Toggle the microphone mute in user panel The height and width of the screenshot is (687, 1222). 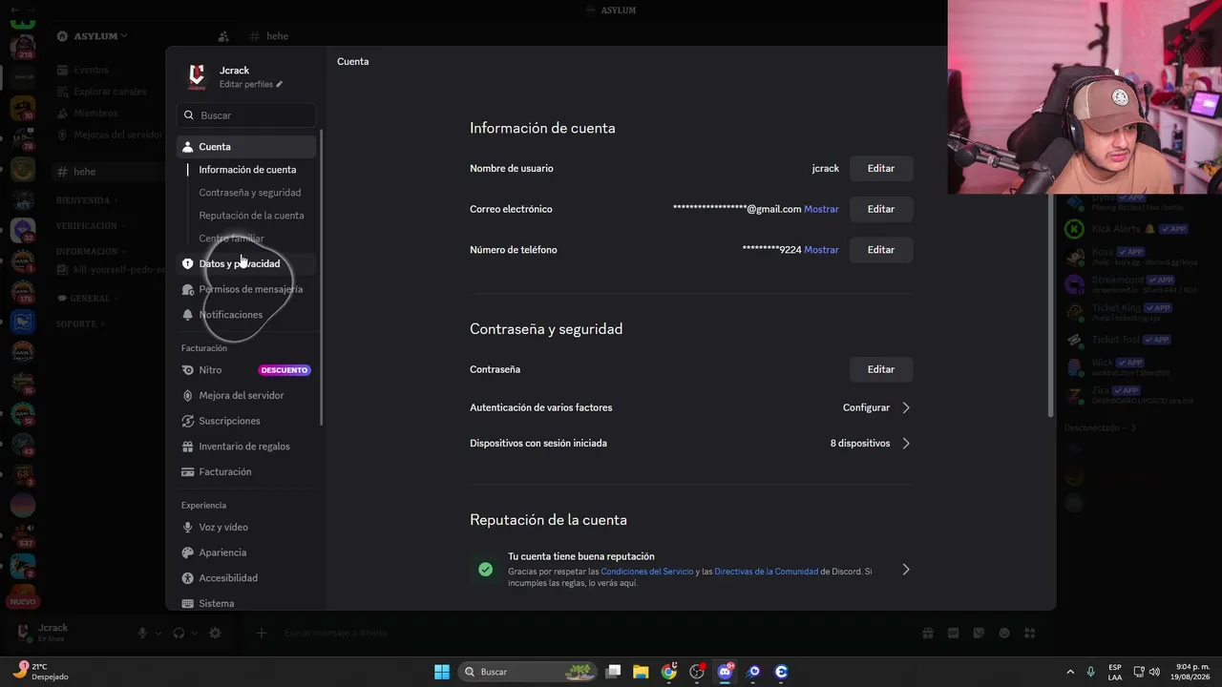(x=143, y=634)
